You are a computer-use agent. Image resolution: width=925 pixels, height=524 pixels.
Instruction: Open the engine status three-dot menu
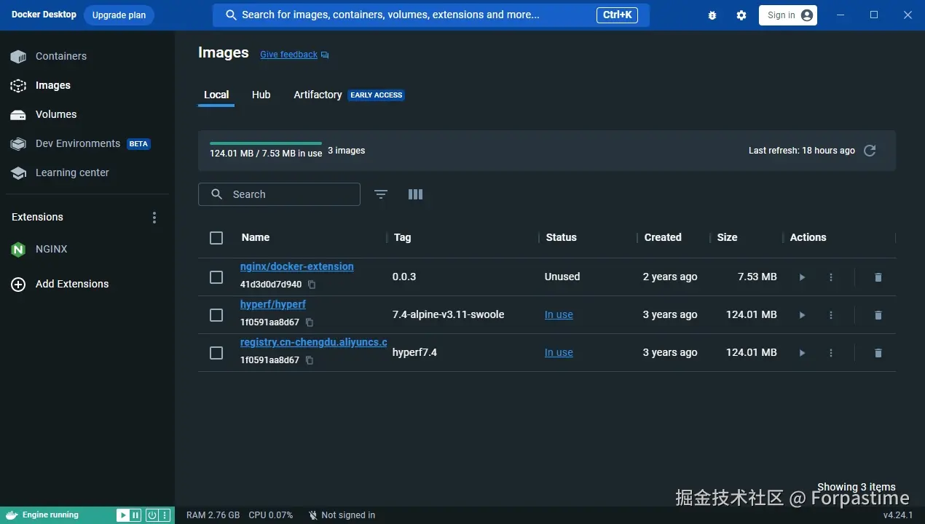(165, 515)
